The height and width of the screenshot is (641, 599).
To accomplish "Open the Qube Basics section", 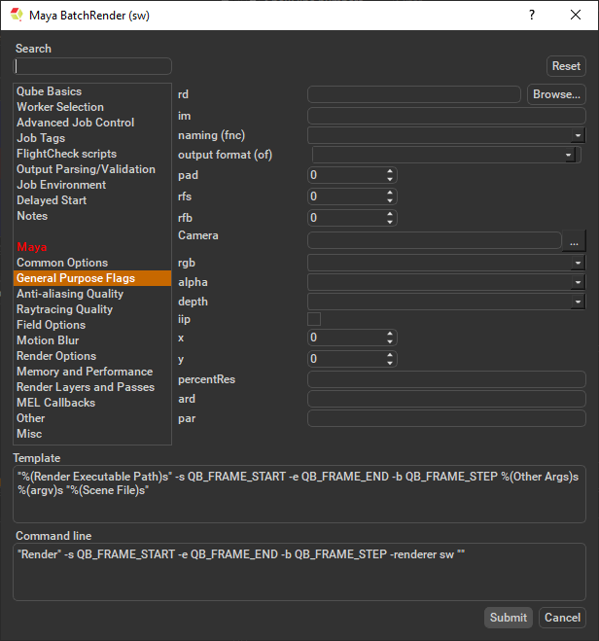I will tap(50, 91).
